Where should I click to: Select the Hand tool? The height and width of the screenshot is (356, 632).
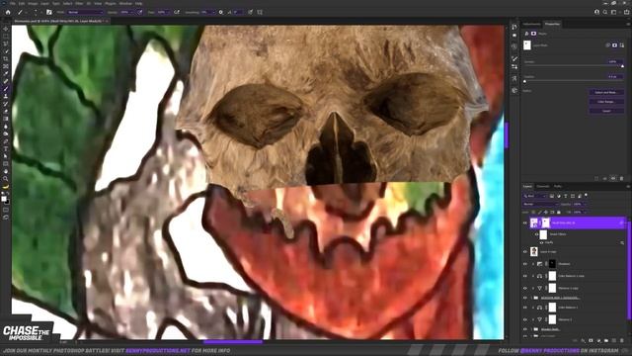[6, 171]
